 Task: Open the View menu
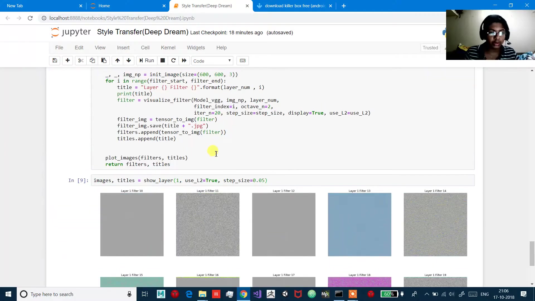(100, 48)
